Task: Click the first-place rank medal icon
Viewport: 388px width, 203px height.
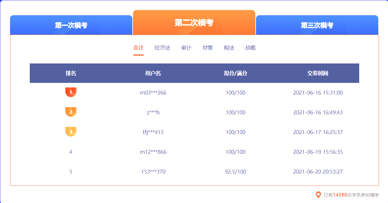Action: [71, 92]
